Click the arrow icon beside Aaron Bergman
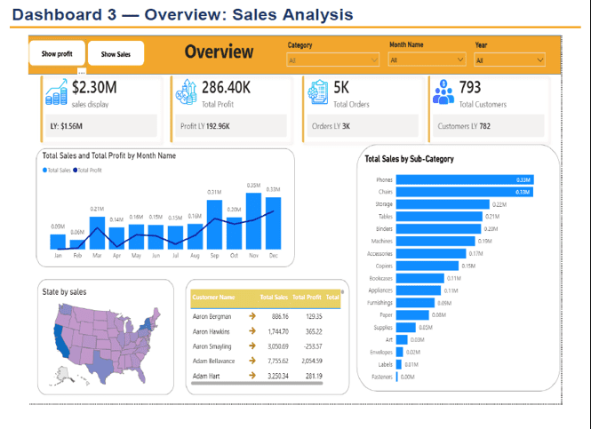The image size is (591, 429). tap(252, 316)
